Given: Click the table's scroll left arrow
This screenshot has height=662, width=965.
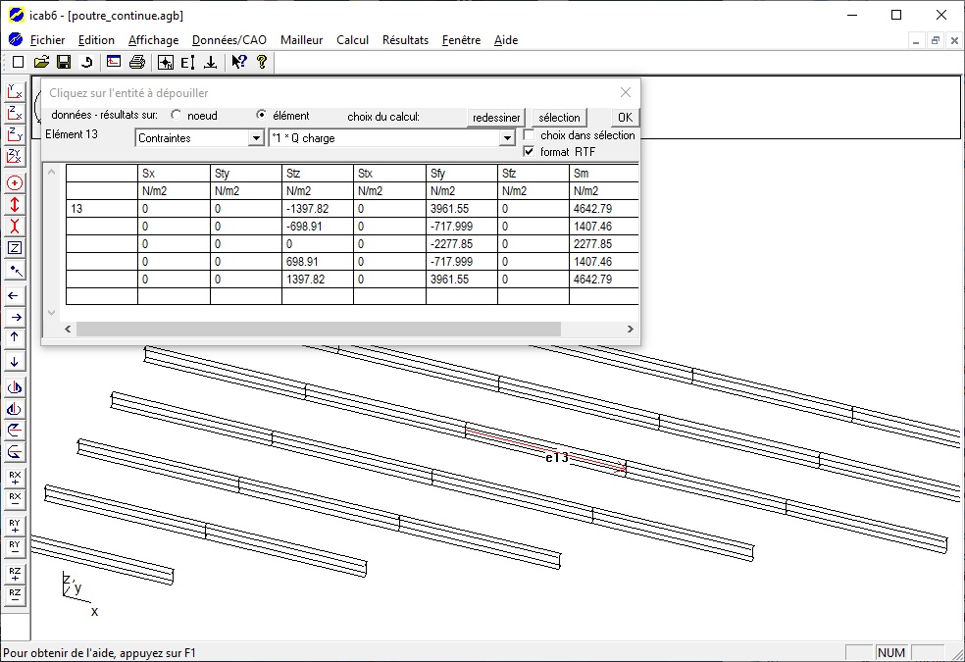Looking at the screenshot, I should pyautogui.click(x=68, y=330).
